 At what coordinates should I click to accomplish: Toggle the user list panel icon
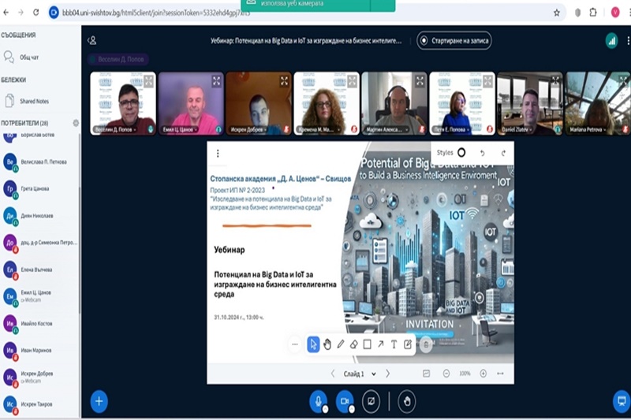(x=92, y=41)
